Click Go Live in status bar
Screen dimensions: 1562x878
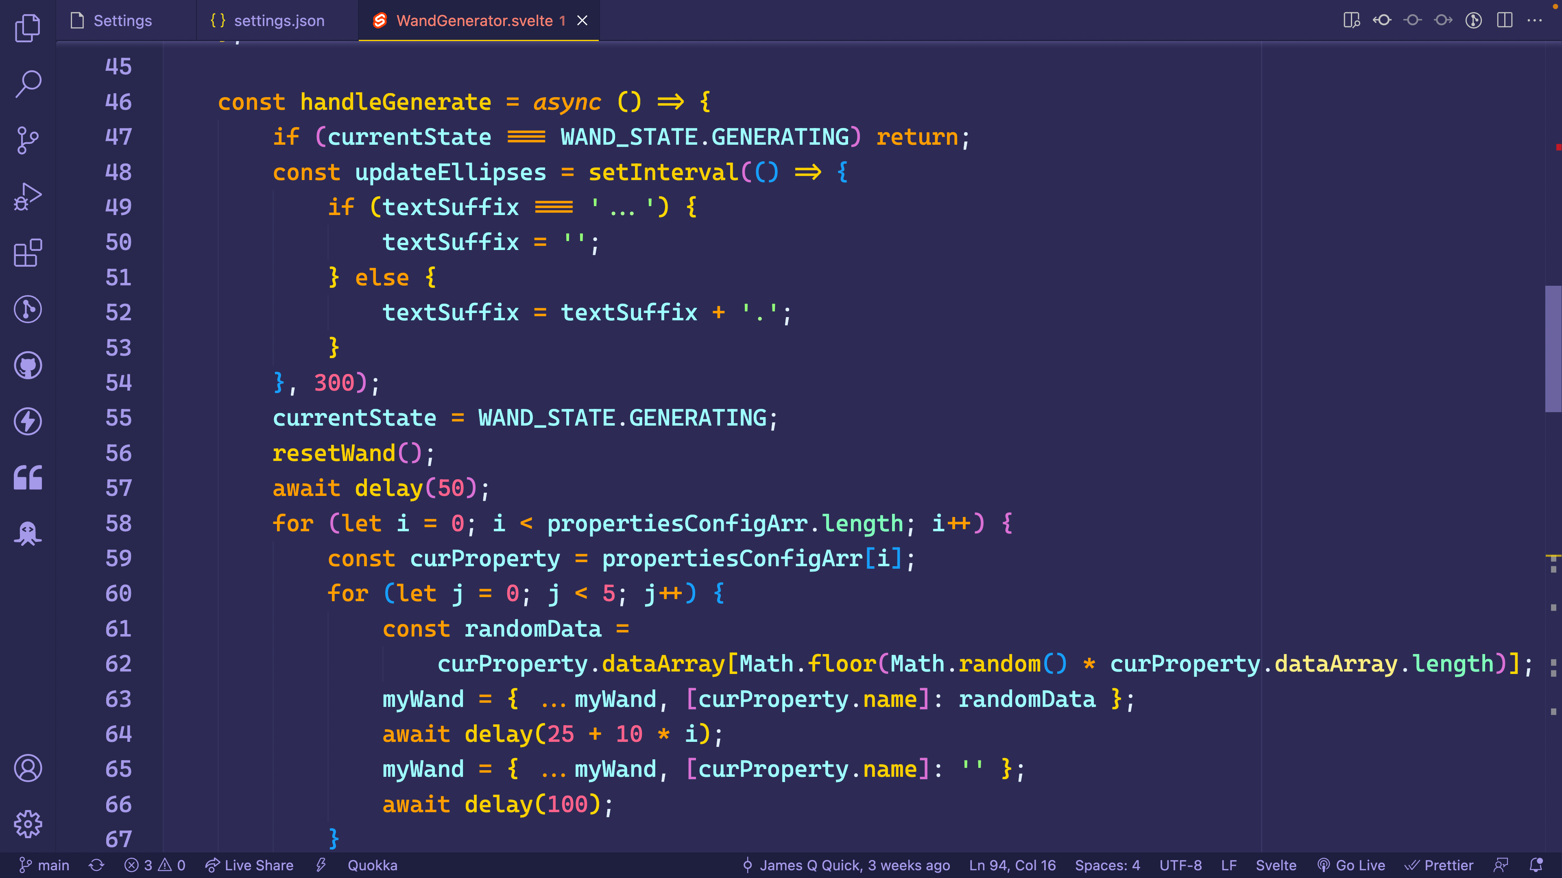(1351, 865)
